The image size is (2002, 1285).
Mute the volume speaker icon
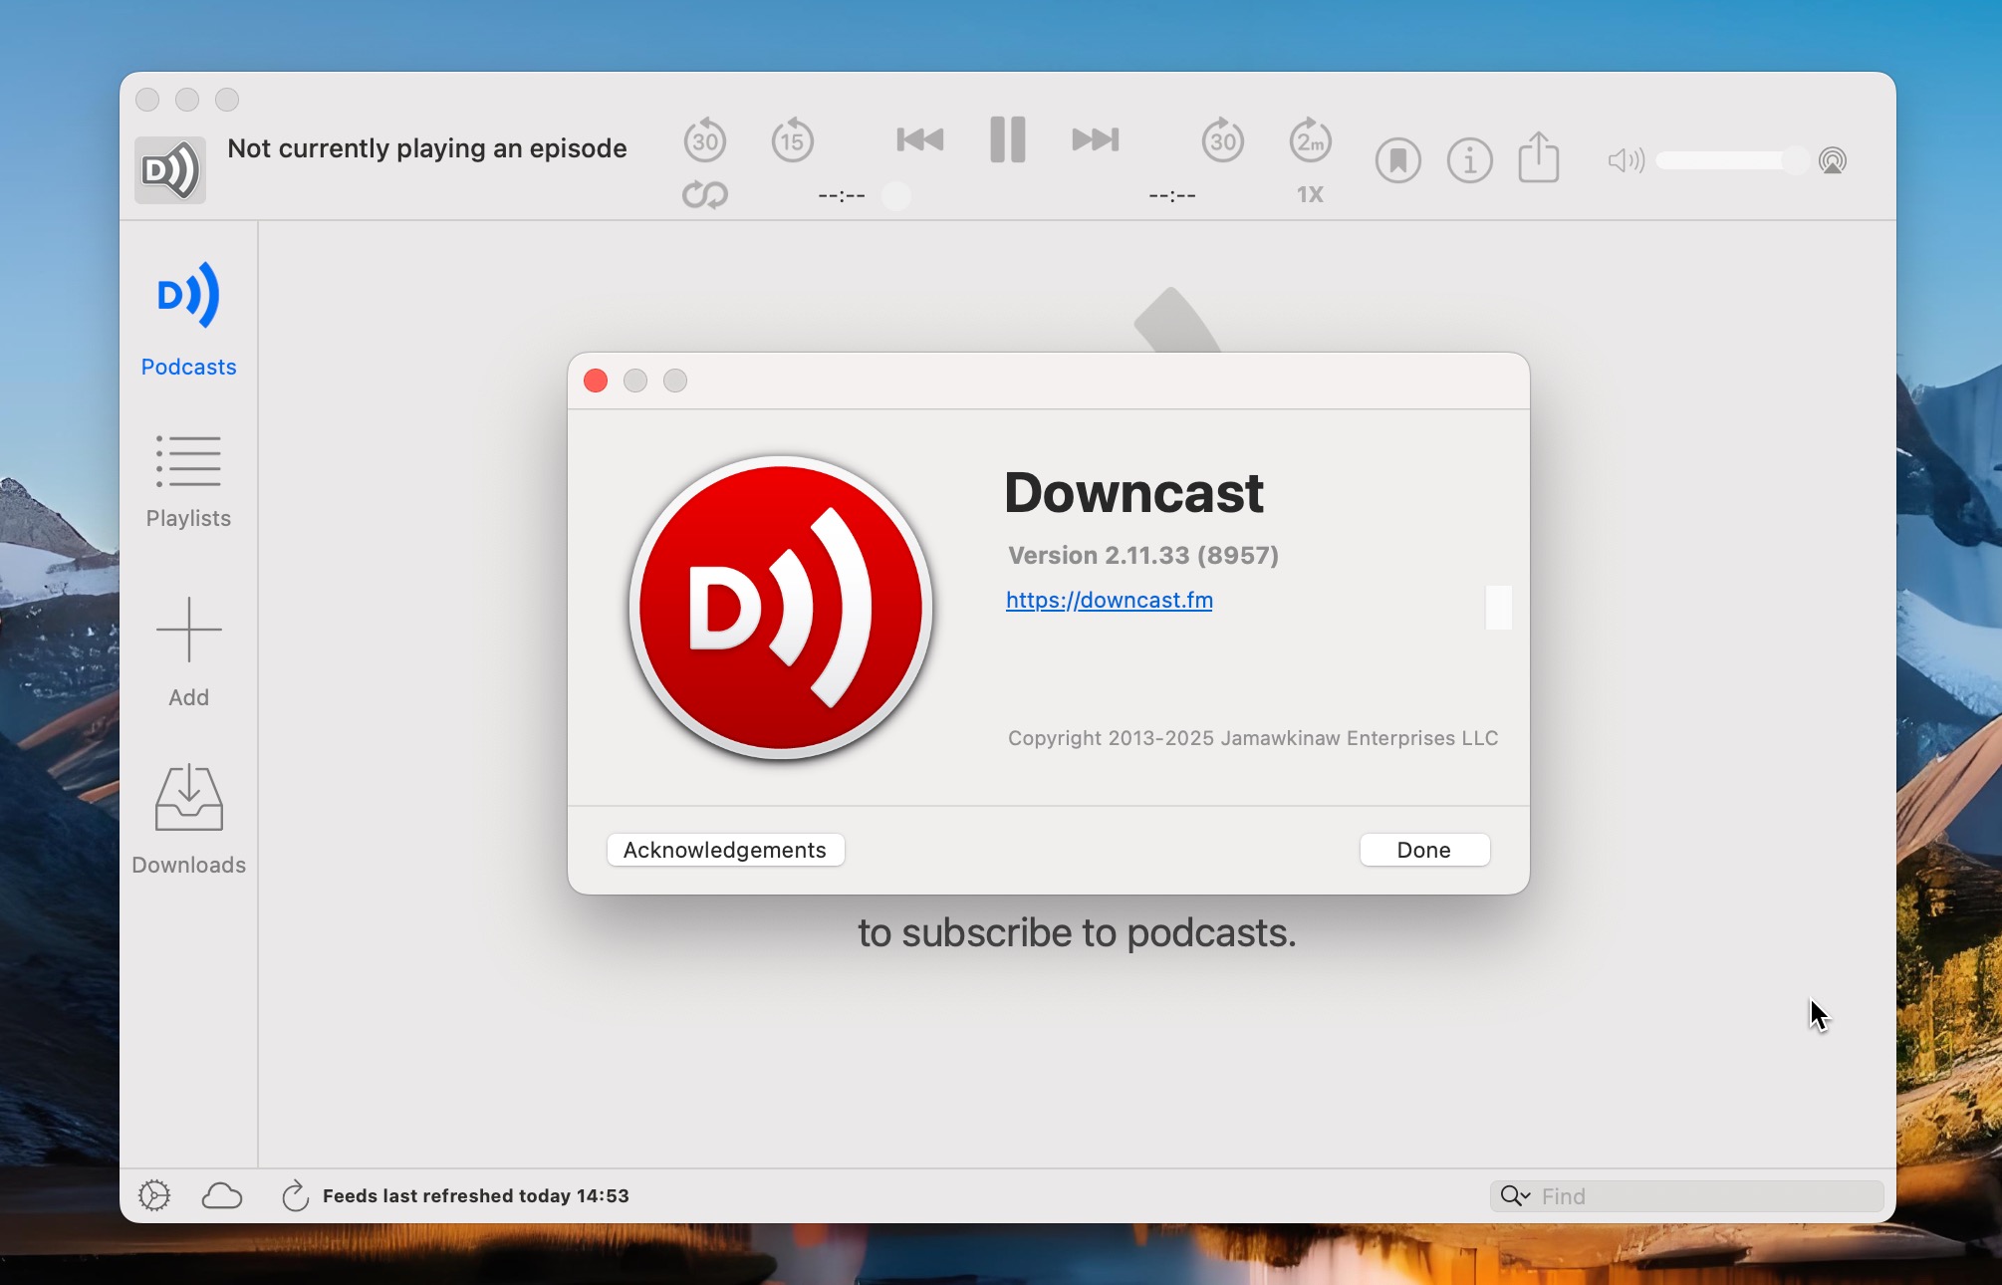[1626, 160]
